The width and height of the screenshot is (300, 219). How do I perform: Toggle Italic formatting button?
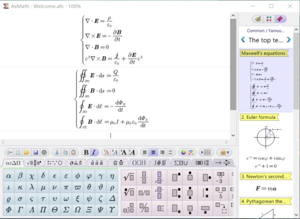[94, 152]
